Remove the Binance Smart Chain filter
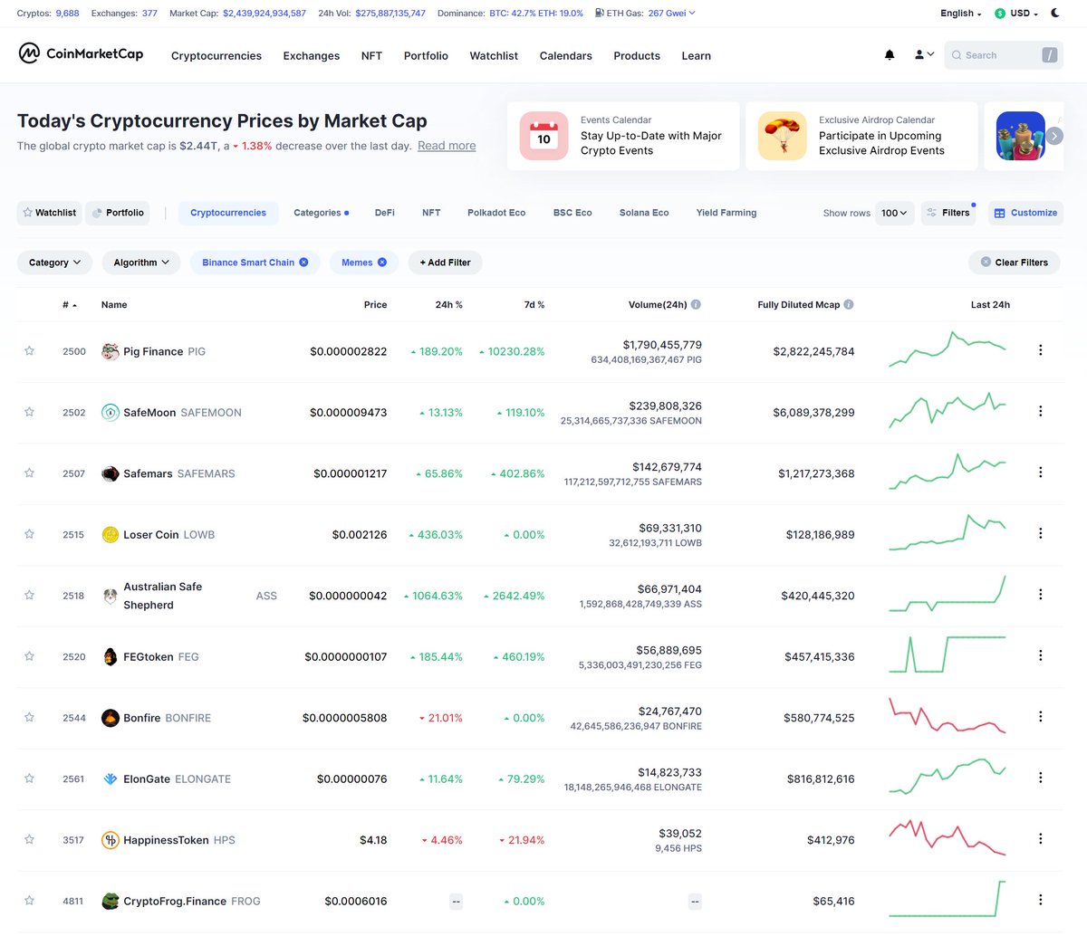The image size is (1087, 936). pyautogui.click(x=303, y=263)
